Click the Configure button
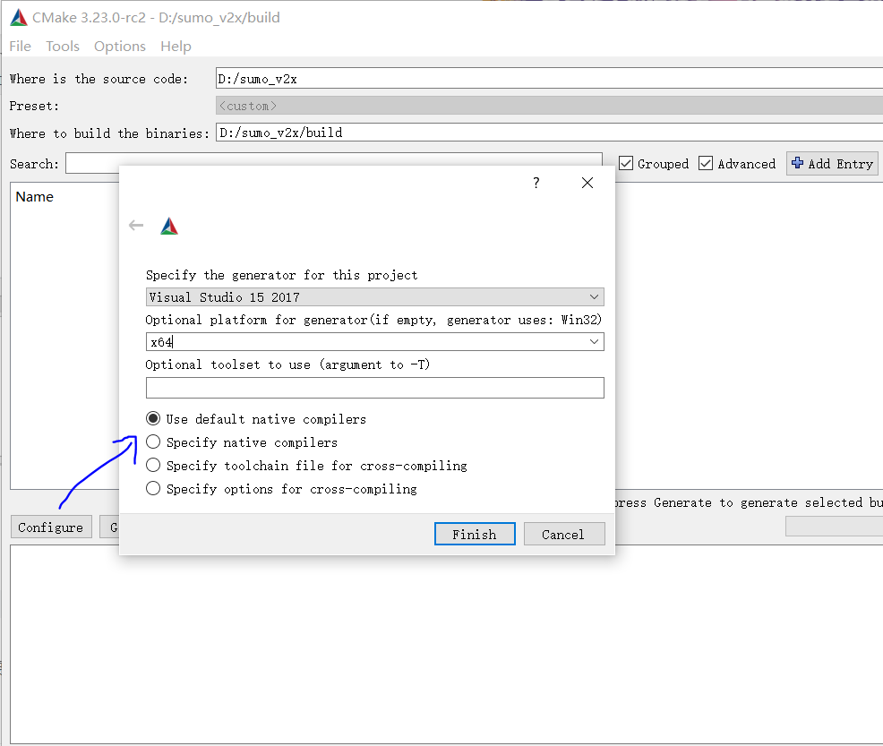Image resolution: width=883 pixels, height=746 pixels. [51, 527]
